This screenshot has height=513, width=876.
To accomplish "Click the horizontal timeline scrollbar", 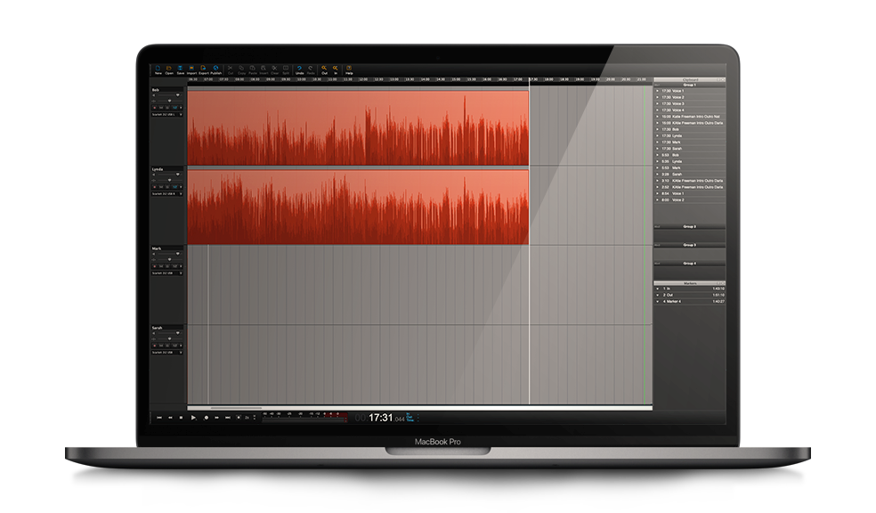I will click(x=419, y=408).
